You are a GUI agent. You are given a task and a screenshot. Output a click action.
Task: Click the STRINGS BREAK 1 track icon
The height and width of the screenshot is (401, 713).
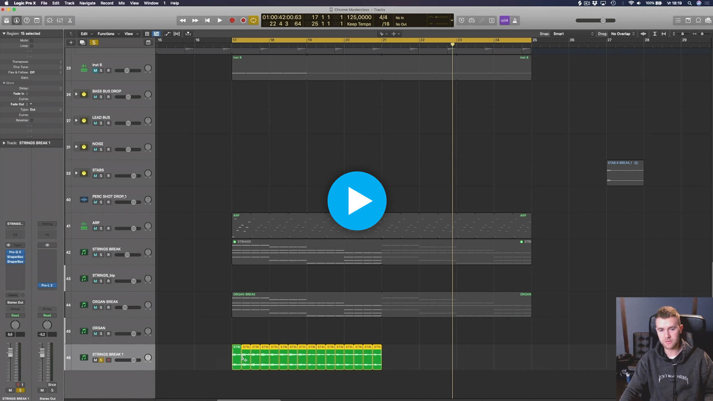click(84, 357)
